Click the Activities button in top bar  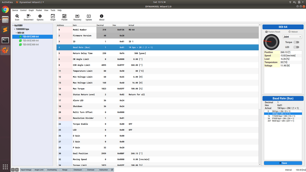pyautogui.click(x=7, y=2)
